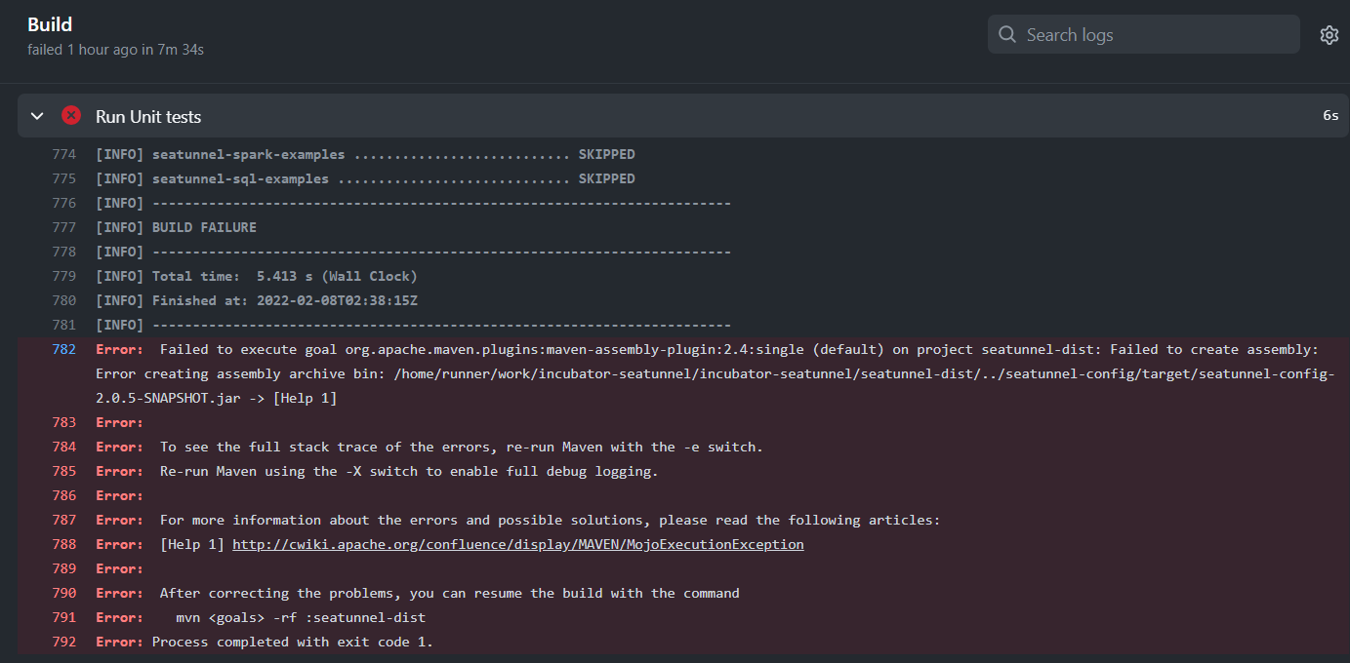Click log line number 785
This screenshot has width=1350, height=663.
coord(64,471)
